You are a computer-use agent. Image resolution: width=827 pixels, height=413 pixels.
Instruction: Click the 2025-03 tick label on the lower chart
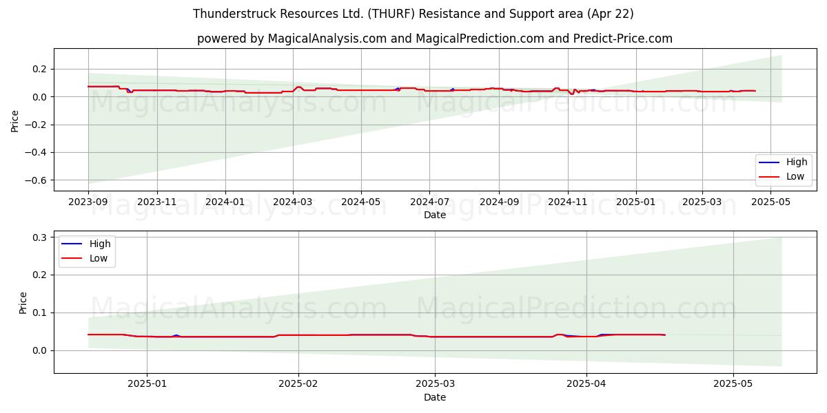pyautogui.click(x=436, y=385)
